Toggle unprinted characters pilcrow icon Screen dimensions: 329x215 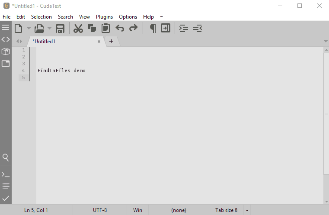pos(153,29)
